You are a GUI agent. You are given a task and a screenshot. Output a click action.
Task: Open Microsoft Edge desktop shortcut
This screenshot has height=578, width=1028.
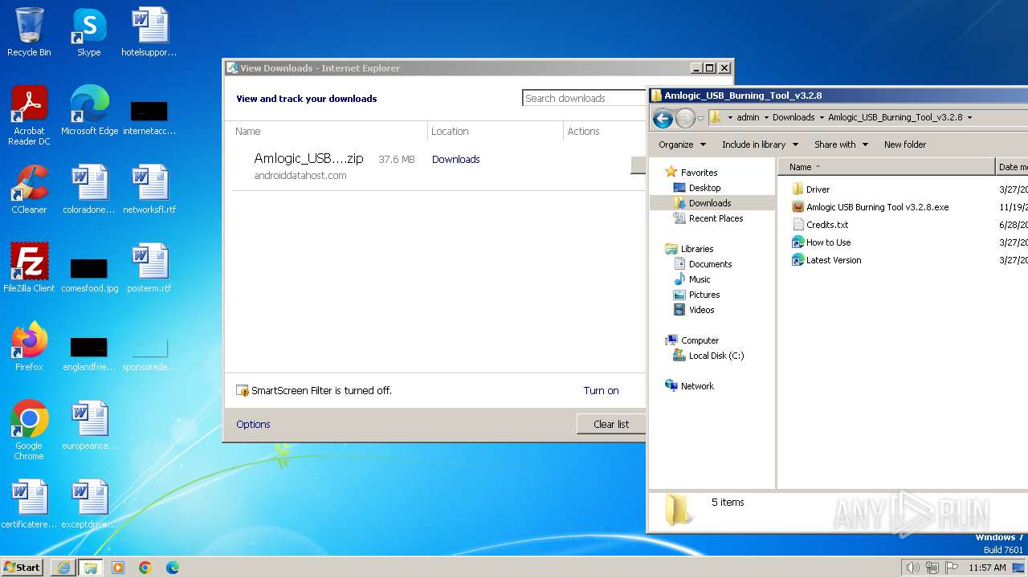(x=89, y=111)
